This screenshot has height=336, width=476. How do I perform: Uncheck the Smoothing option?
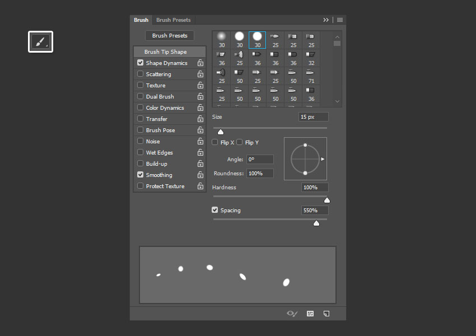pyautogui.click(x=140, y=175)
